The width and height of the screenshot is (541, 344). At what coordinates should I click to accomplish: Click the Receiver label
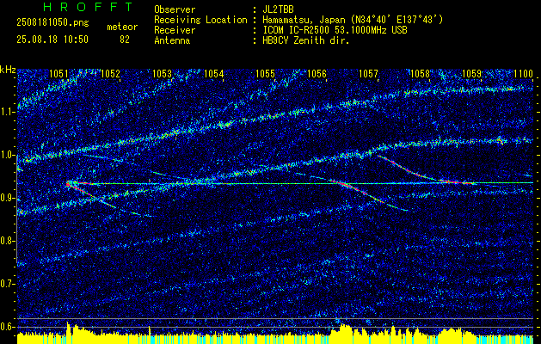[x=175, y=30]
